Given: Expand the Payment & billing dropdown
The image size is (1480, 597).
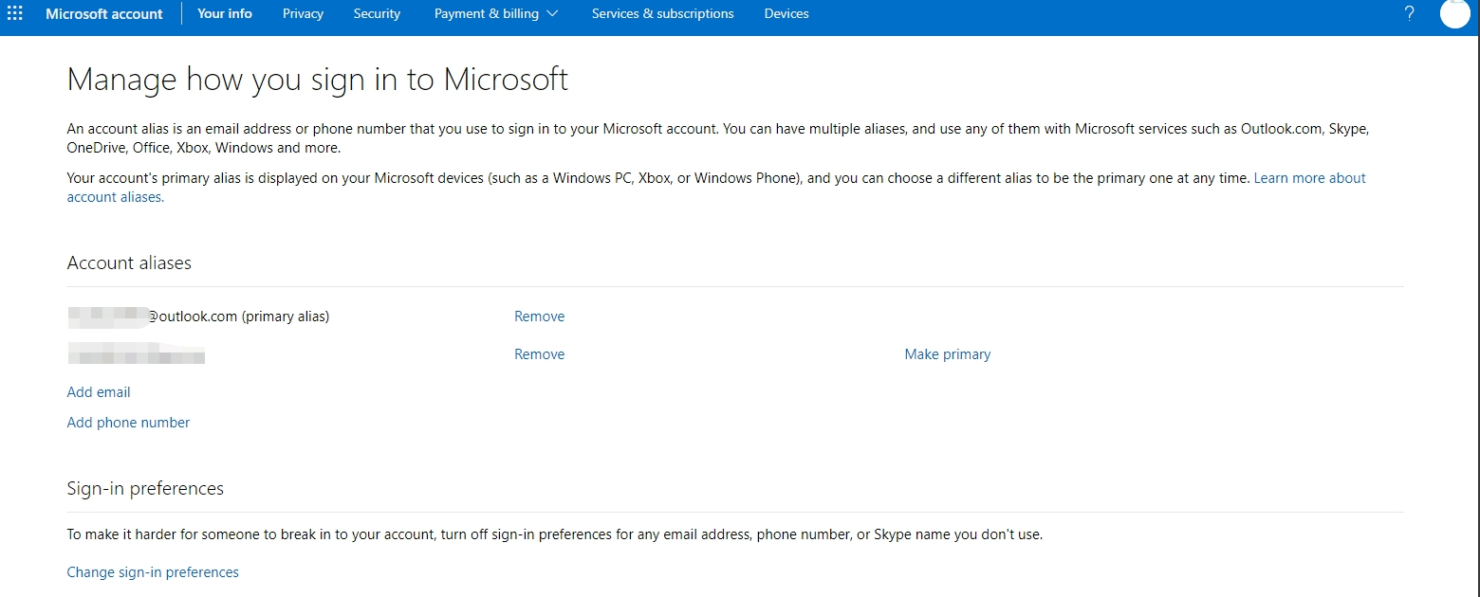Looking at the screenshot, I should [495, 13].
